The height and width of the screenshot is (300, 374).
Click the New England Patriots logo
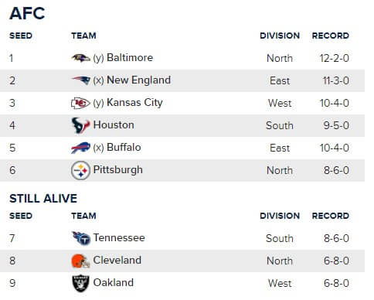(x=80, y=80)
